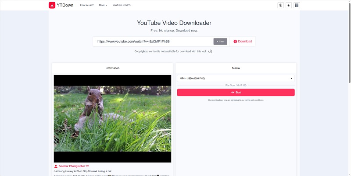The height and width of the screenshot is (176, 351).
Task: Open the apps grid icon
Action: tap(297, 5)
